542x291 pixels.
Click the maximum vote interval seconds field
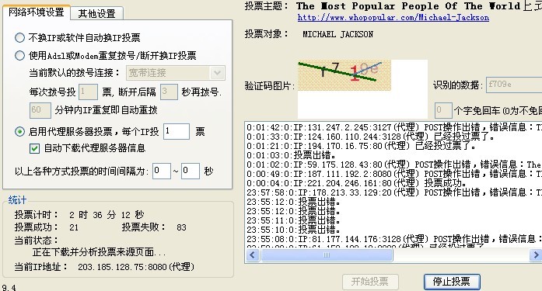coord(190,171)
